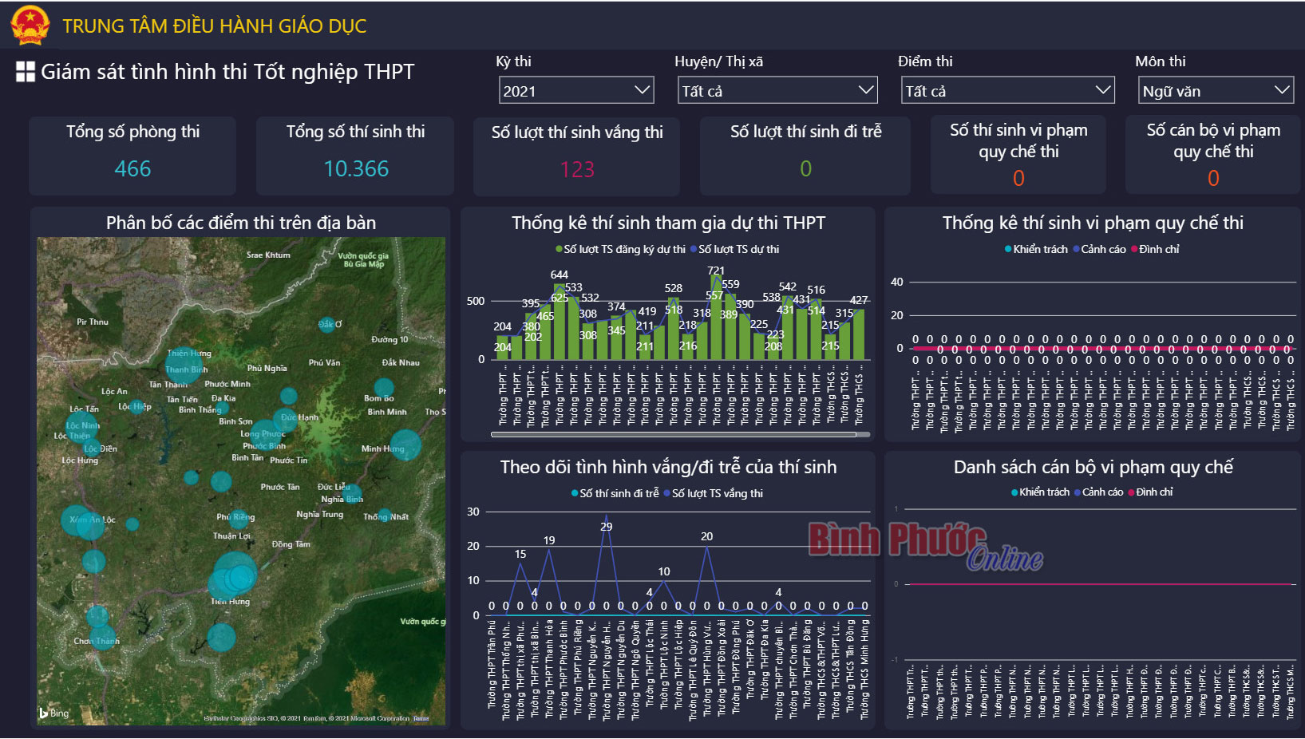The height and width of the screenshot is (739, 1305).
Task: Open the Kỳ thi 2021 dropdown
Action: coord(576,90)
